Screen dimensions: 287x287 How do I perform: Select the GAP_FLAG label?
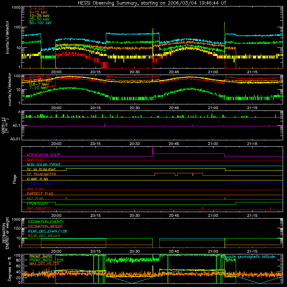(35, 160)
